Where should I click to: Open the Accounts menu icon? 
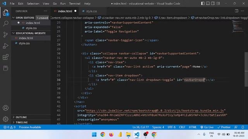5,108
